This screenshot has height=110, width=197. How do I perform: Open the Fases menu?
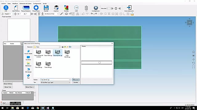coord(9,3)
